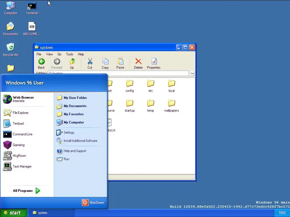Viewport: 290px width, 217px height.
Task: Open the View menu
Action: coord(49,54)
